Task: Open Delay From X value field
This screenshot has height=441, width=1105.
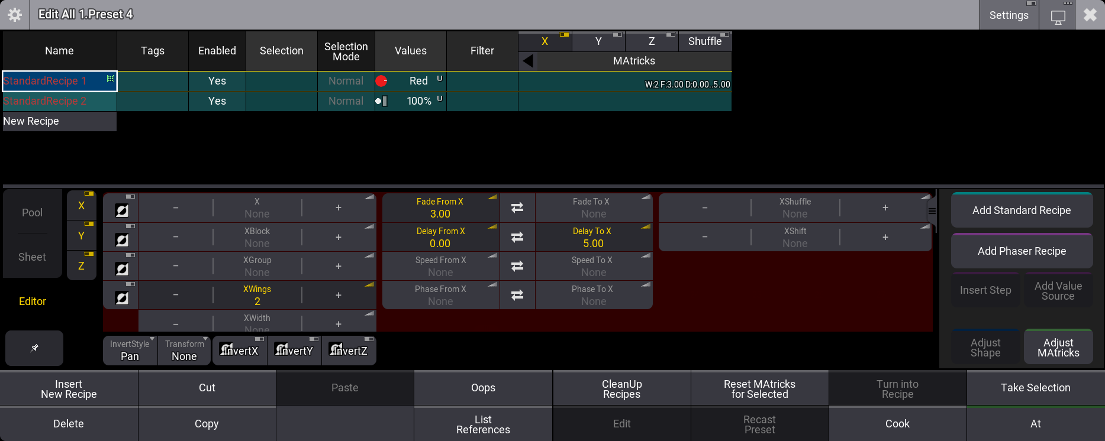Action: [x=440, y=237]
